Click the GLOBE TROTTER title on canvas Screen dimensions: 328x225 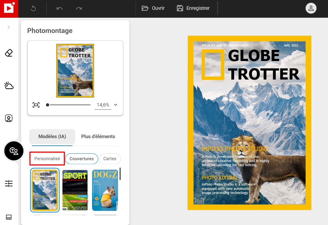263,65
